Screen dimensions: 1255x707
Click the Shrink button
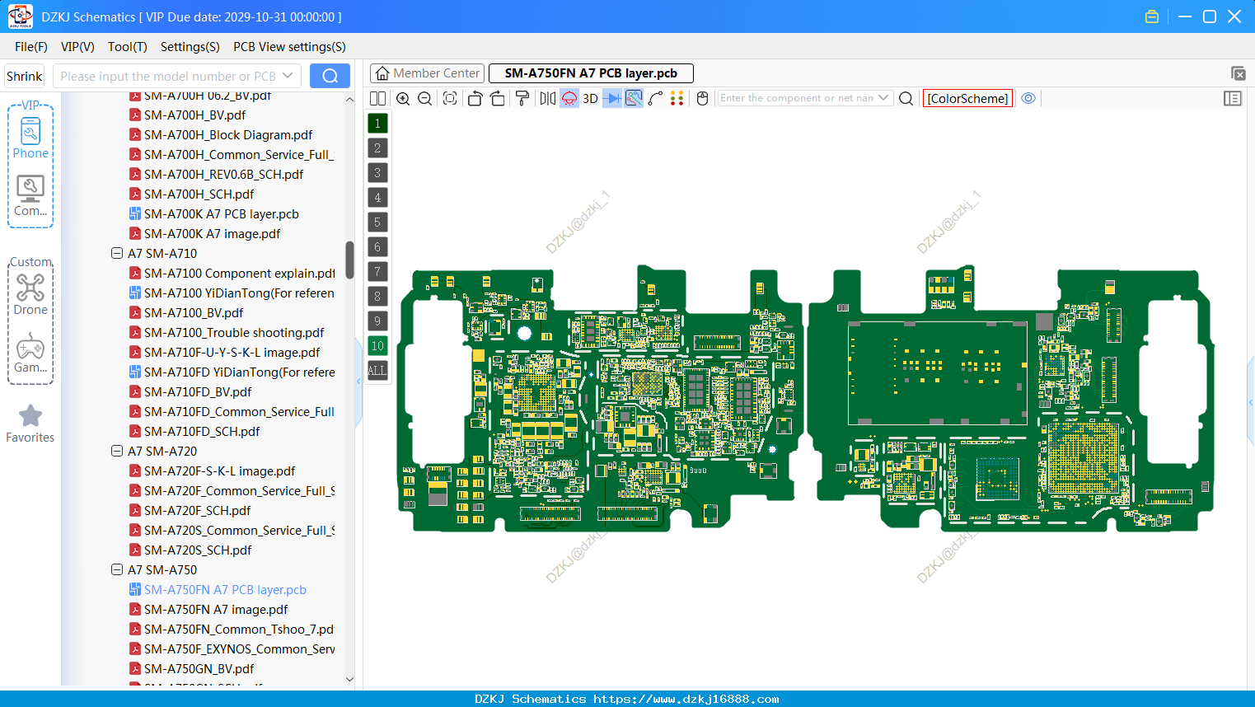pos(24,76)
